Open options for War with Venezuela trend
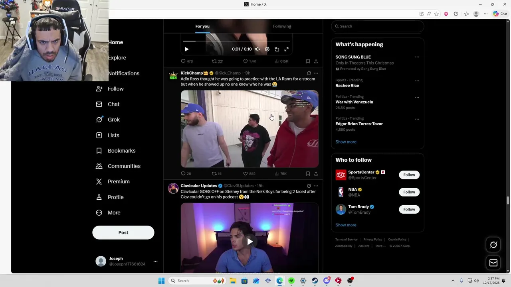 click(x=417, y=97)
